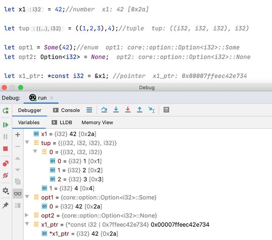Click the Step Out icon
The height and width of the screenshot is (240, 272).
pyautogui.click(x=139, y=110)
